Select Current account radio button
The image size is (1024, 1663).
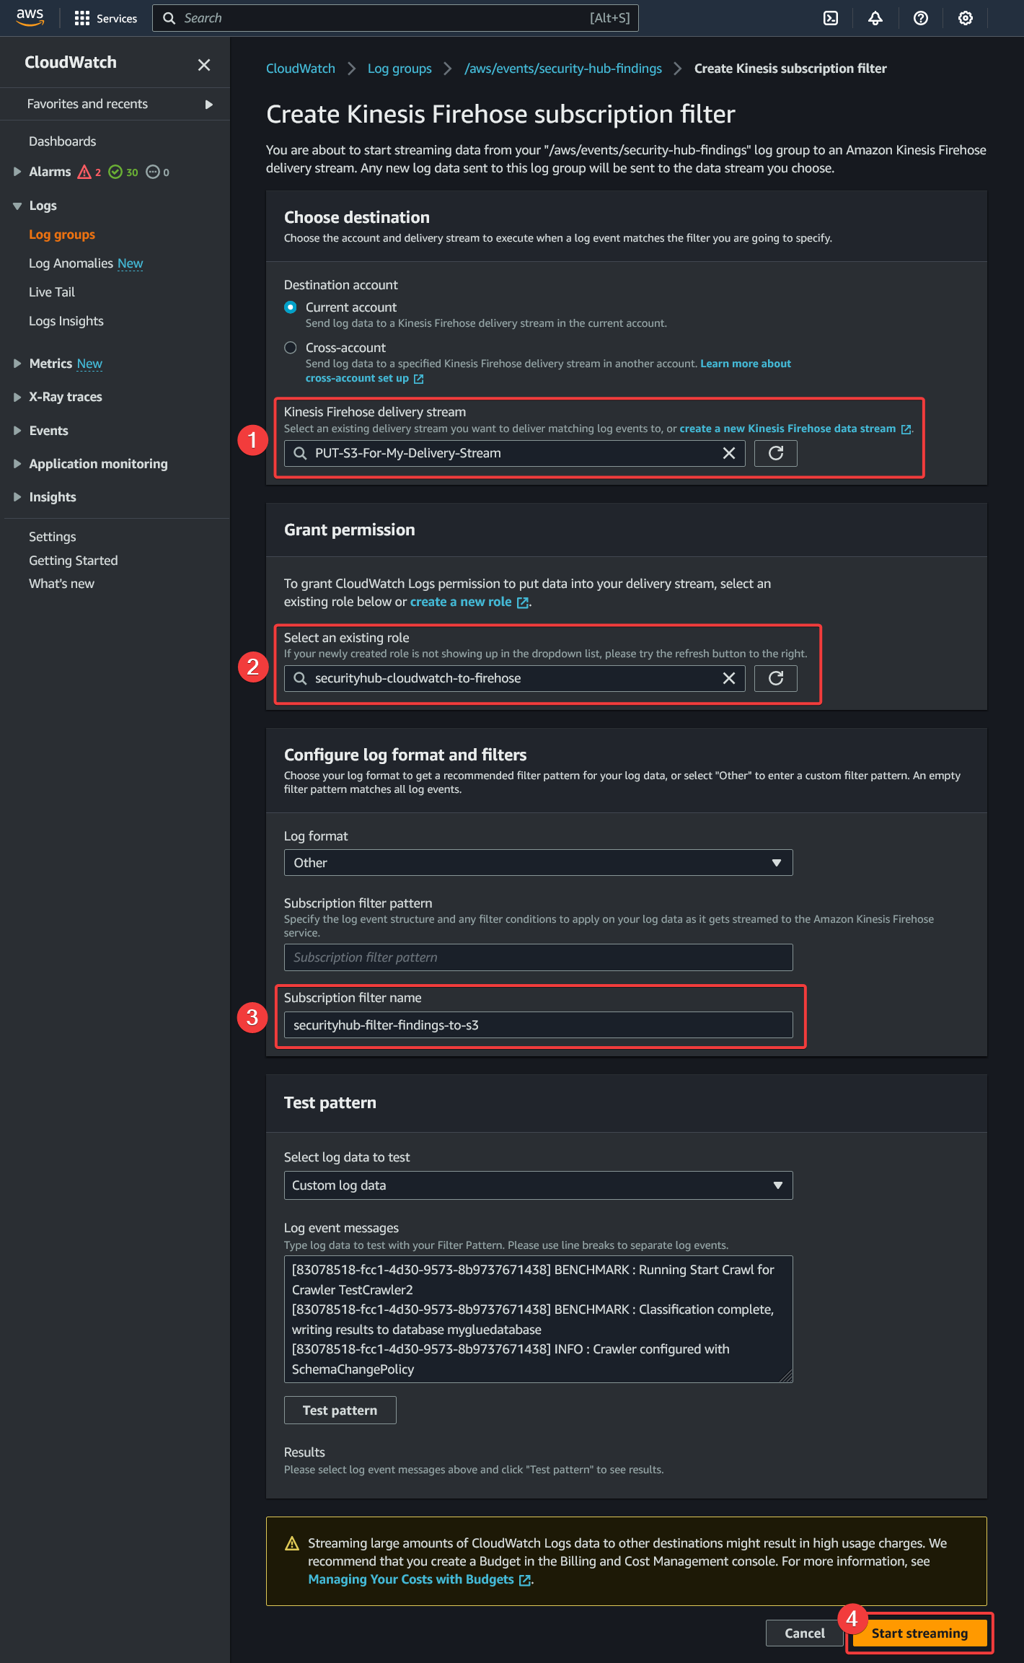291,307
